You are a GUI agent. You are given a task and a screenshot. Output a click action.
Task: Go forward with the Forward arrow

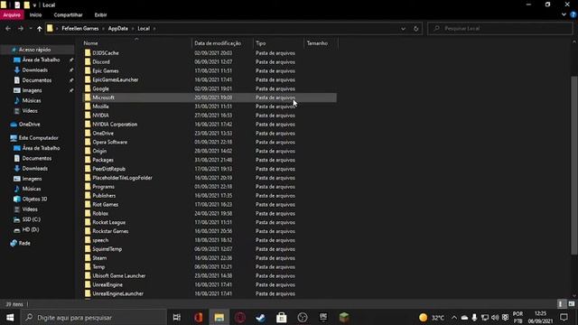[21, 28]
